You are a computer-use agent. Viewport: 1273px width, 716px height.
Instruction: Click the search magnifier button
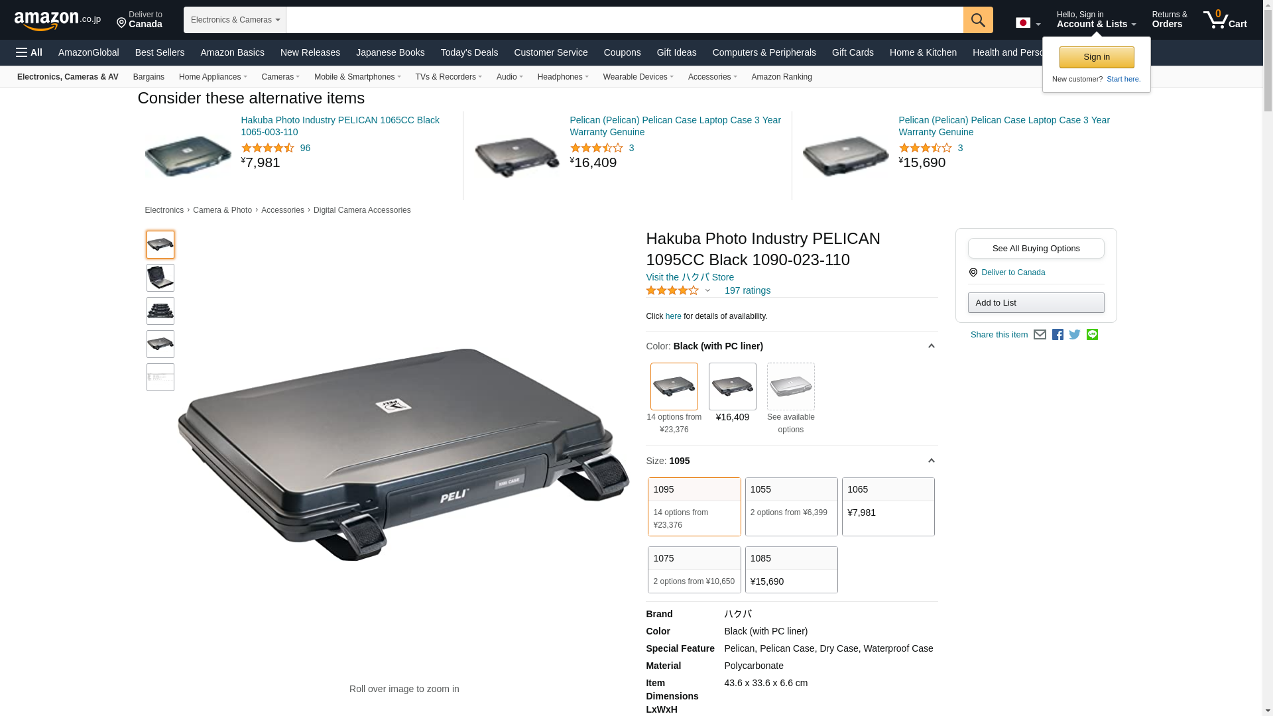click(978, 20)
